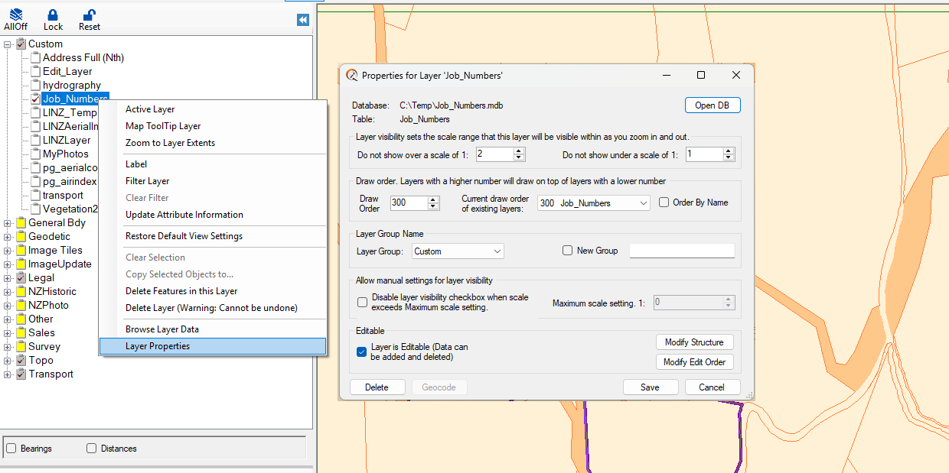The width and height of the screenshot is (949, 473).
Task: Click the AllOff layers icon
Action: click(15, 15)
